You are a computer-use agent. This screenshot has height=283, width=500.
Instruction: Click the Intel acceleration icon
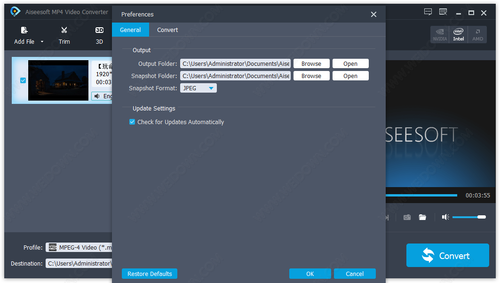click(x=459, y=34)
